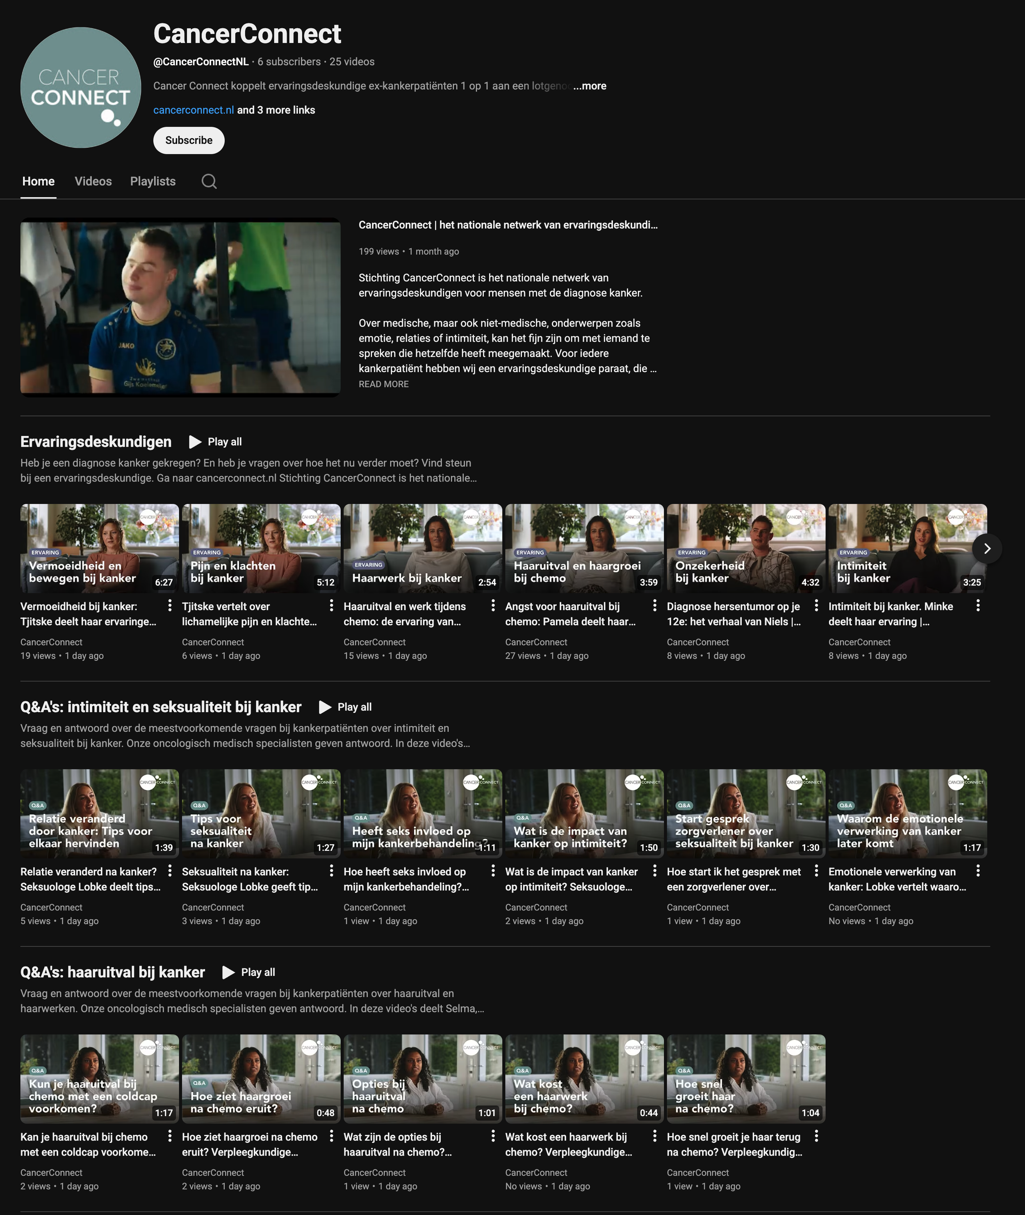
Task: Open Onzekerheid bij kanker video thumbnail
Action: [745, 548]
